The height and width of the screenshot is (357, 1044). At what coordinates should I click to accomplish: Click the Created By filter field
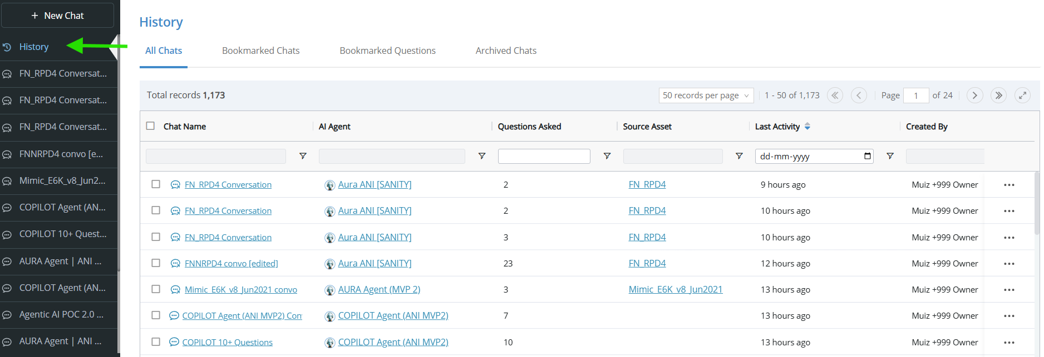pyautogui.click(x=945, y=157)
